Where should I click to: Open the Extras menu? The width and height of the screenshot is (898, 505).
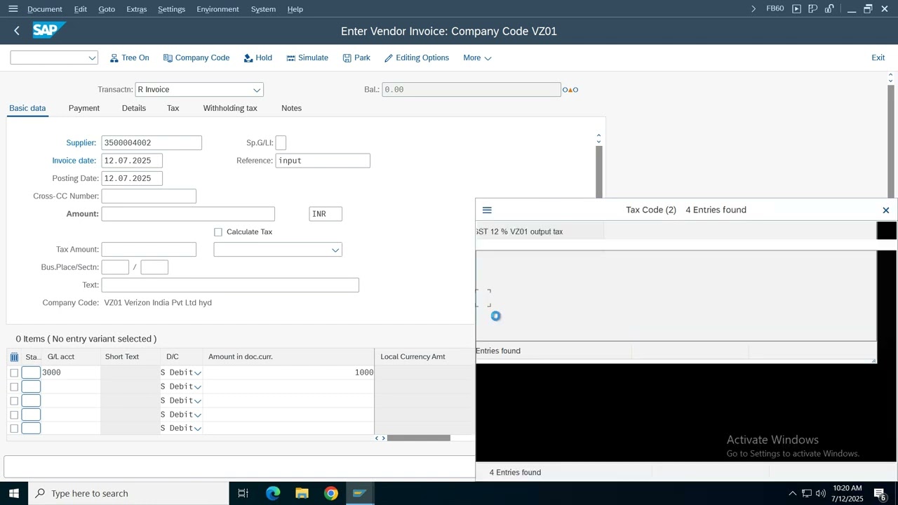137,9
